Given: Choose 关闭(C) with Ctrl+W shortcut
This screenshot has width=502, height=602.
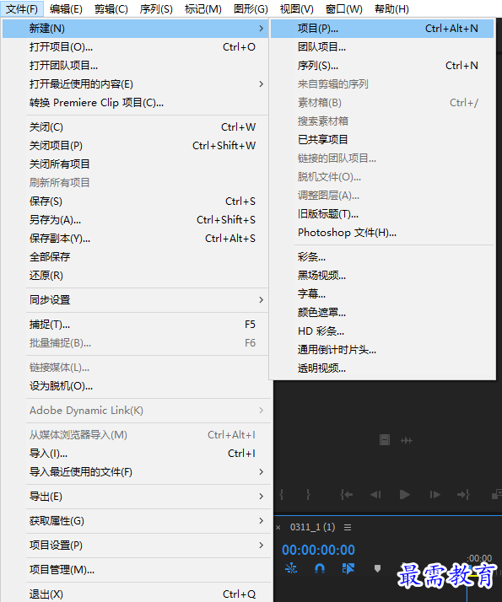Looking at the screenshot, I should coord(135,126).
